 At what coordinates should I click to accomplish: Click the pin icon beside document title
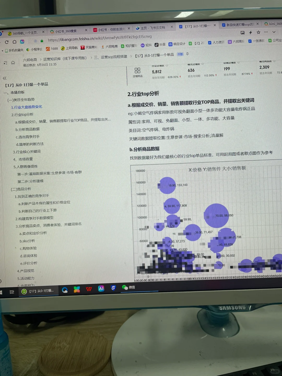187,54
